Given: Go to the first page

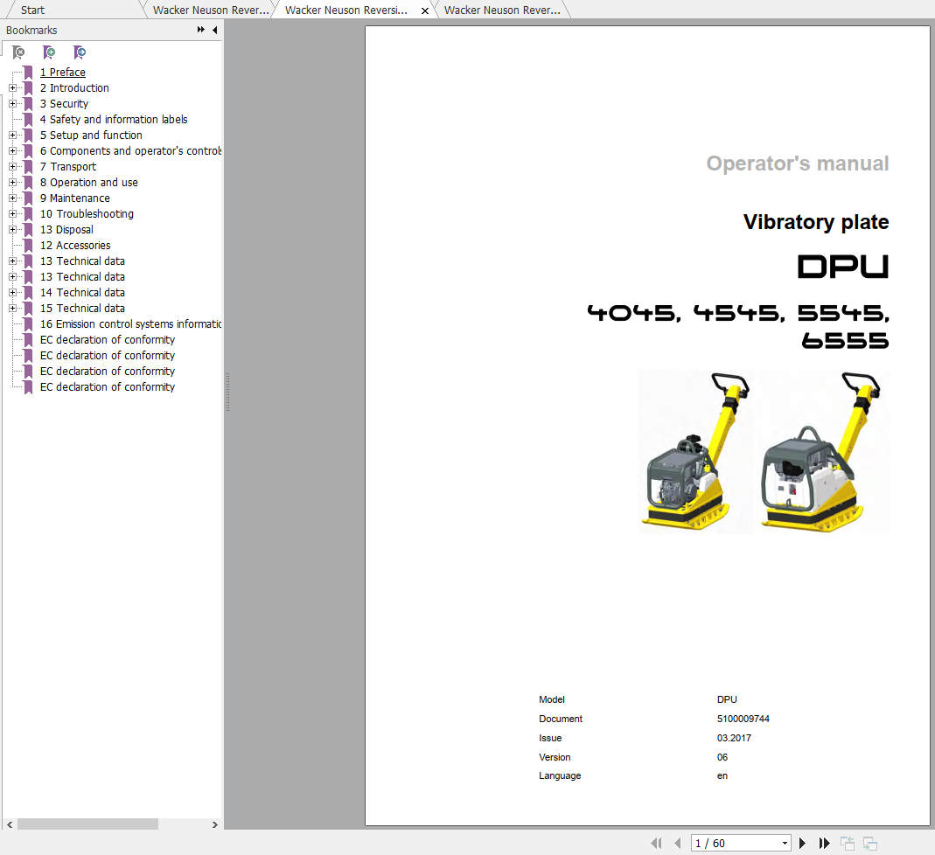Looking at the screenshot, I should [657, 843].
